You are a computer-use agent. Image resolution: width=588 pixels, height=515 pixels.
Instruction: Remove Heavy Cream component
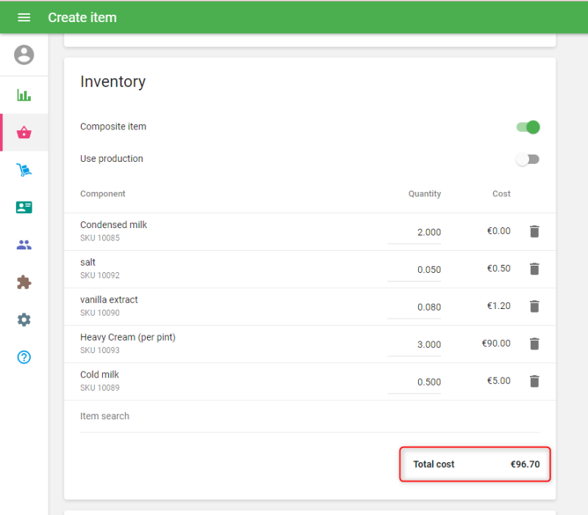[x=534, y=344]
